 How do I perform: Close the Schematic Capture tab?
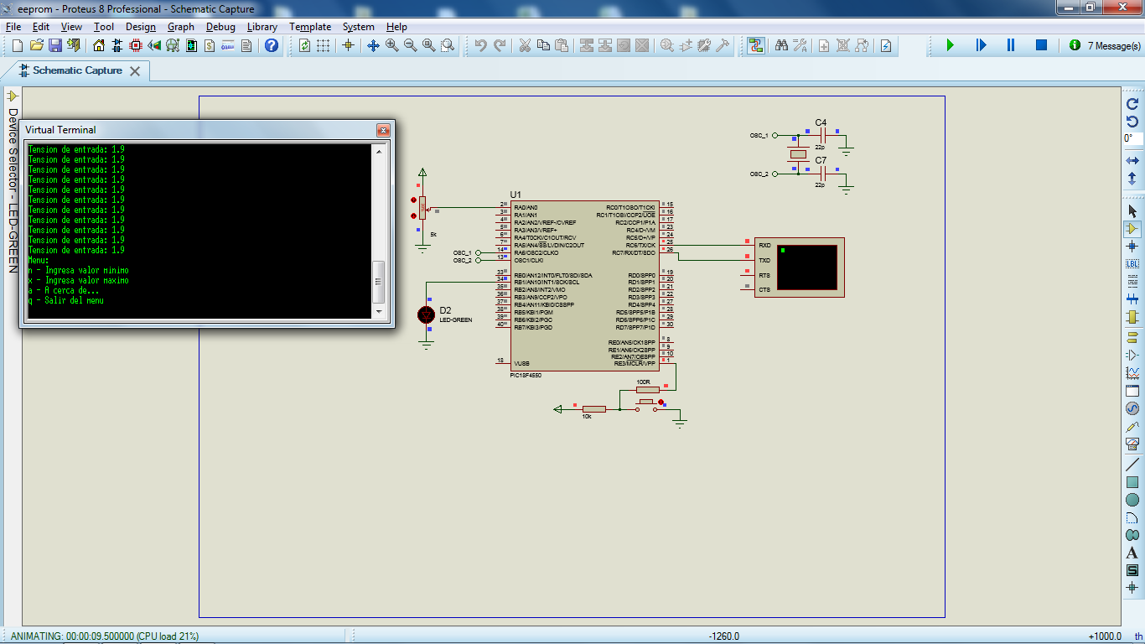coord(134,71)
